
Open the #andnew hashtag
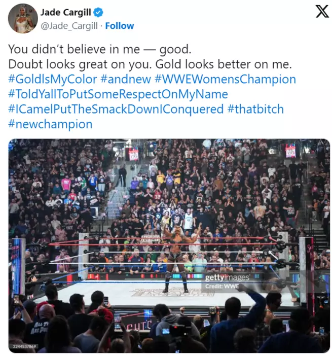[126, 79]
